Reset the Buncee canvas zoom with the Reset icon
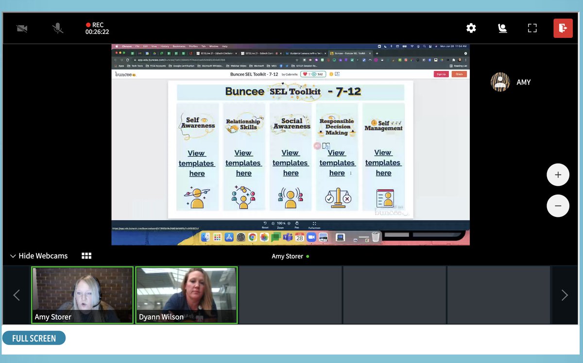 [265, 224]
